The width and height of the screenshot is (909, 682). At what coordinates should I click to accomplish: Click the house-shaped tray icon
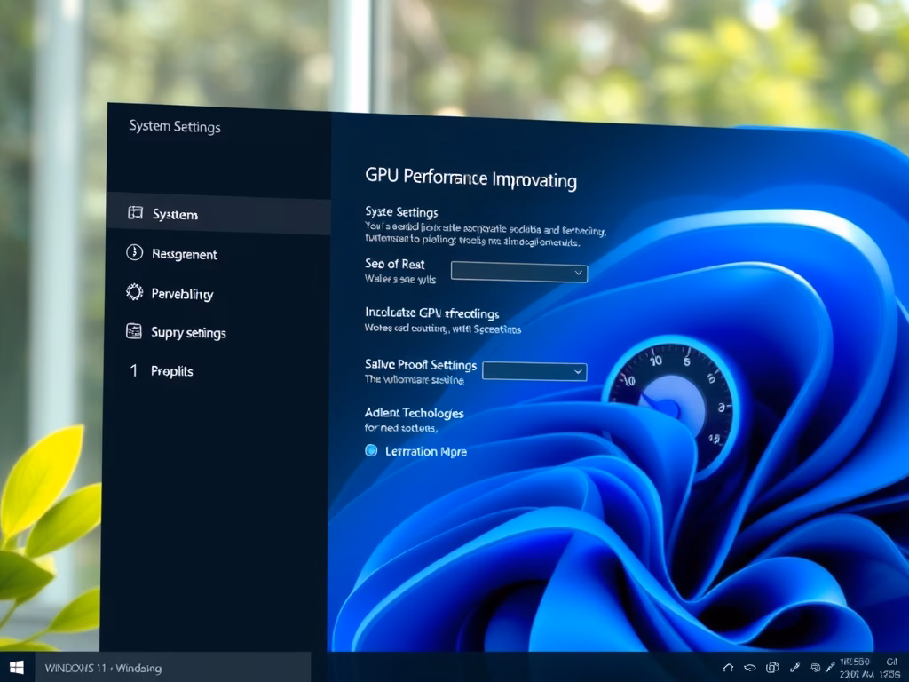[x=728, y=668]
